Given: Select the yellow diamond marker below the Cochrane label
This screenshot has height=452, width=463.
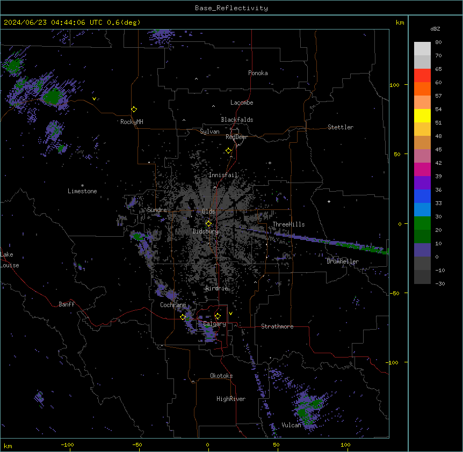Looking at the screenshot, I should [183, 317].
